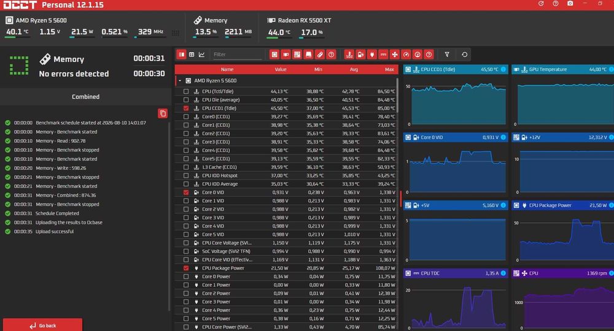Click the sensor table vertical scrollbar
Viewport: 614px width, 331px height.
(x=397, y=96)
